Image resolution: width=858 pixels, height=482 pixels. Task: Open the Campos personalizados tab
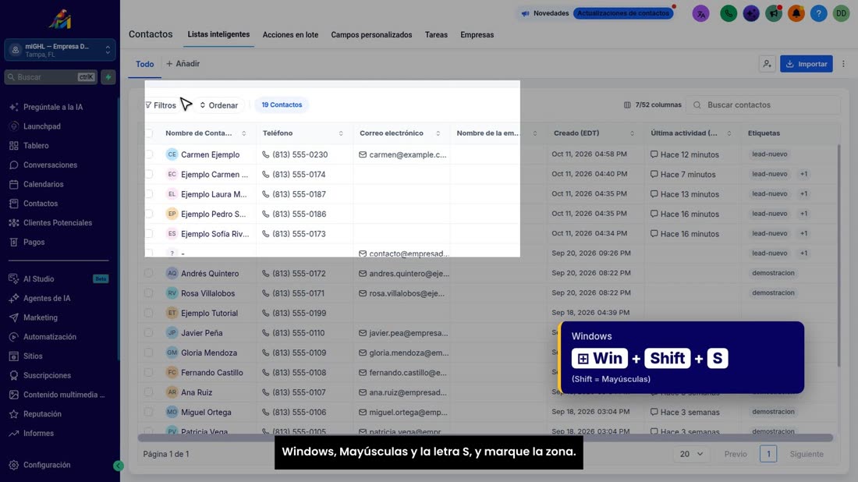click(x=371, y=34)
